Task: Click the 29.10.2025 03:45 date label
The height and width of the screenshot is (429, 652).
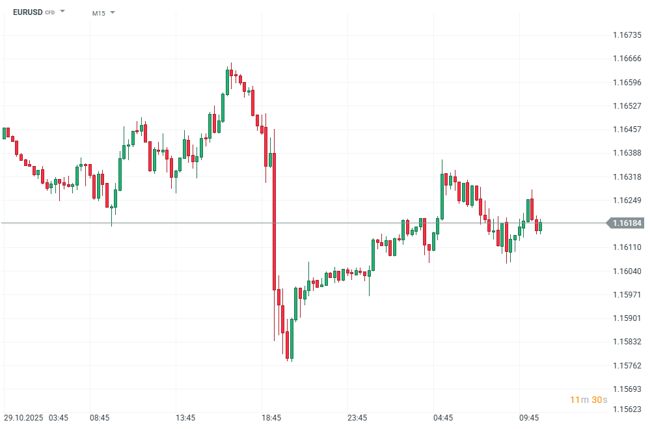Action: pos(36,417)
